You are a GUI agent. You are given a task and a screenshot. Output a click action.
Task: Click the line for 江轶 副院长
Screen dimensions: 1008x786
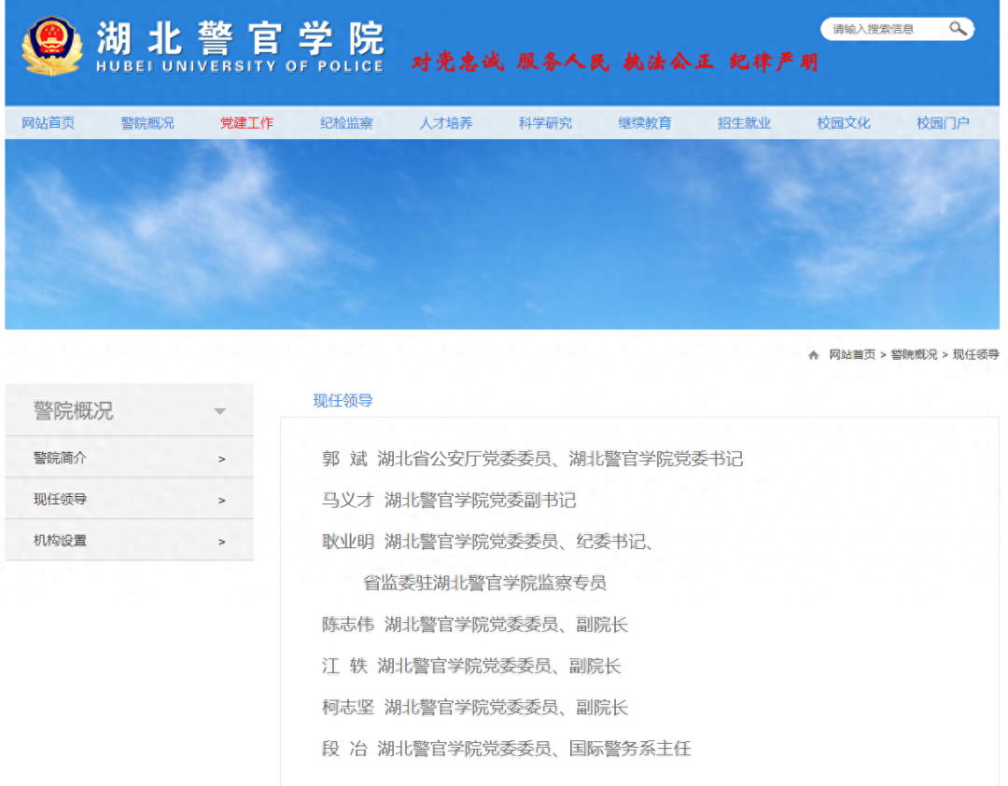(x=471, y=666)
